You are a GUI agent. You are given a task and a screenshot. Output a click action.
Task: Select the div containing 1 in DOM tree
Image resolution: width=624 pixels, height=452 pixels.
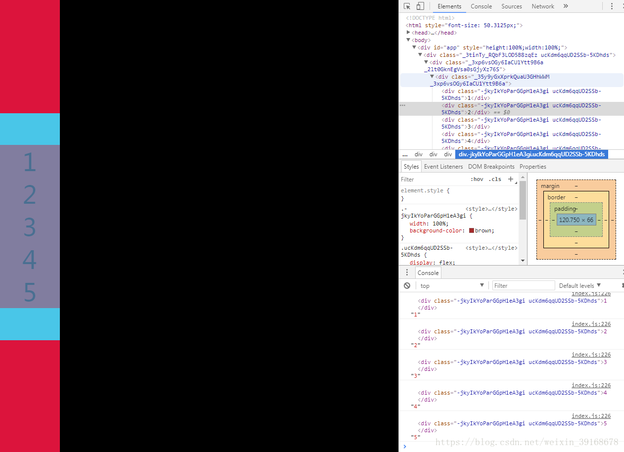[x=522, y=94]
